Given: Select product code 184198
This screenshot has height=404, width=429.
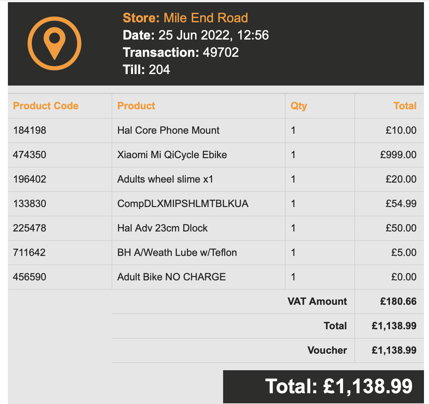Looking at the screenshot, I should (29, 130).
